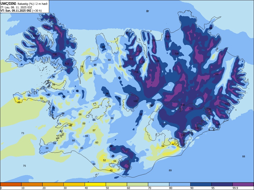Click the humidity value 85 on map
This screenshot has height=190, width=254.
click(x=82, y=148)
